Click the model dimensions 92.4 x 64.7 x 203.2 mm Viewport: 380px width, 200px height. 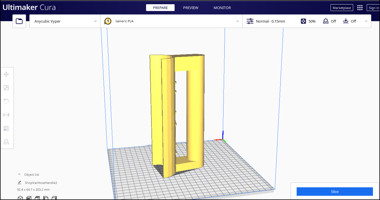(33, 190)
